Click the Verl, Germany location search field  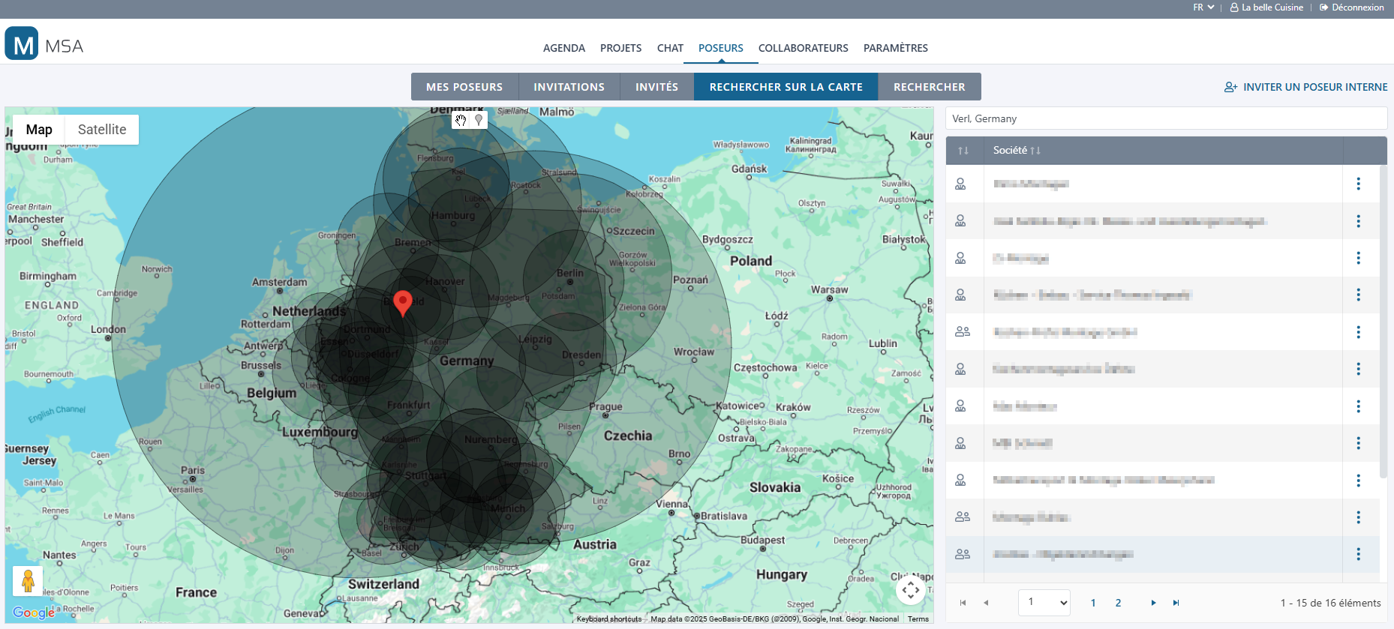tap(1165, 118)
